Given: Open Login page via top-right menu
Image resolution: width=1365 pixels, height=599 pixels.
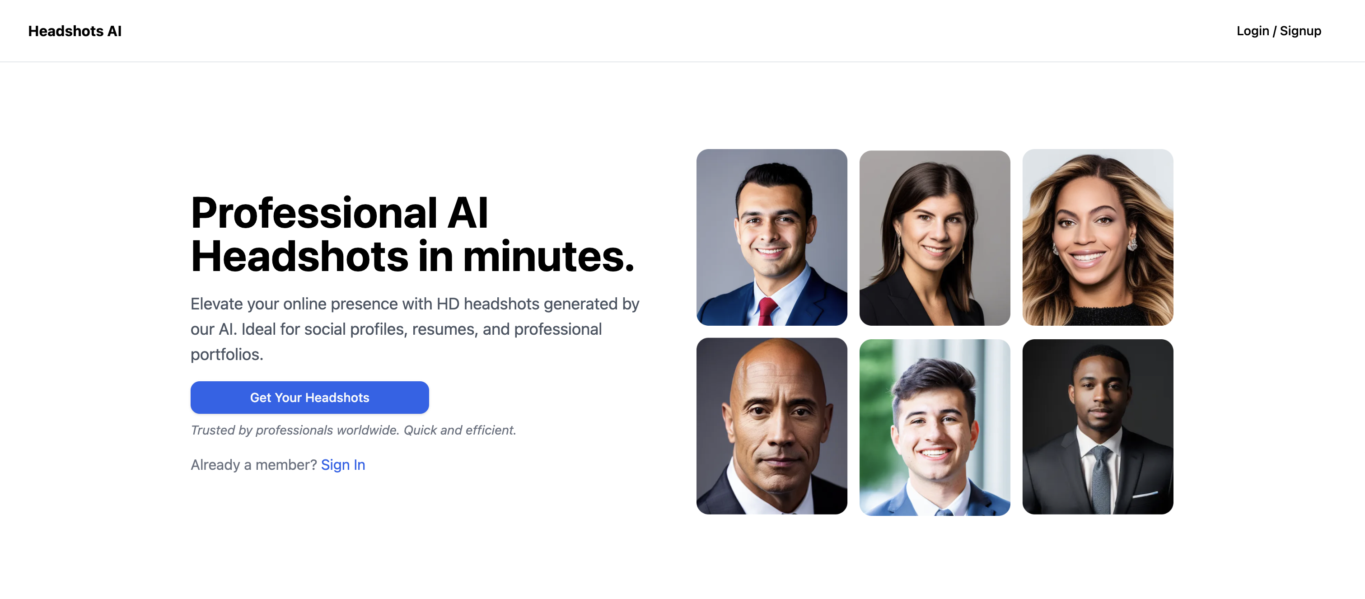Looking at the screenshot, I should 1278,30.
